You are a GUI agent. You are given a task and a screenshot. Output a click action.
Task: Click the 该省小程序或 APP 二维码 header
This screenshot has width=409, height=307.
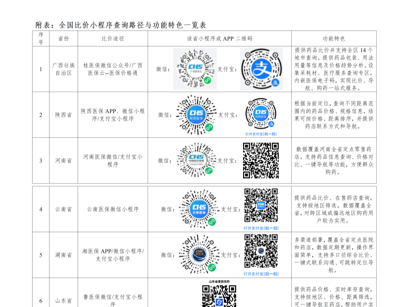tap(219, 39)
